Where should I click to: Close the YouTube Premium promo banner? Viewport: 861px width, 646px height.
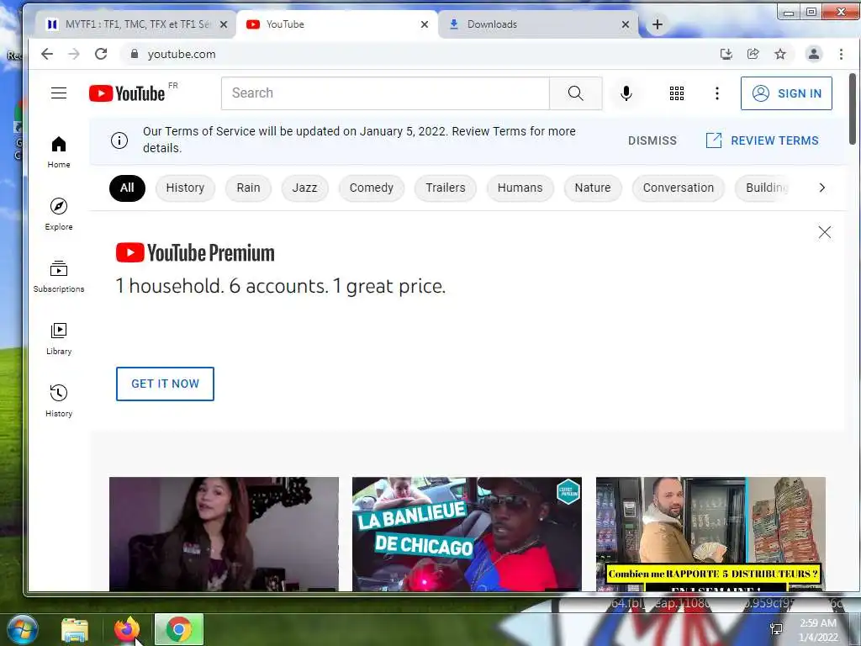pyautogui.click(x=824, y=232)
